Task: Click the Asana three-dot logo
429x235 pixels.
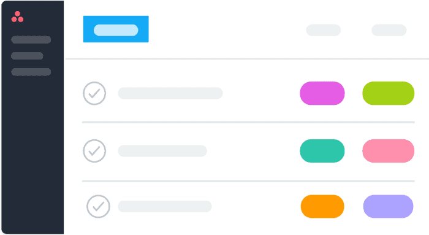Action: tap(17, 17)
